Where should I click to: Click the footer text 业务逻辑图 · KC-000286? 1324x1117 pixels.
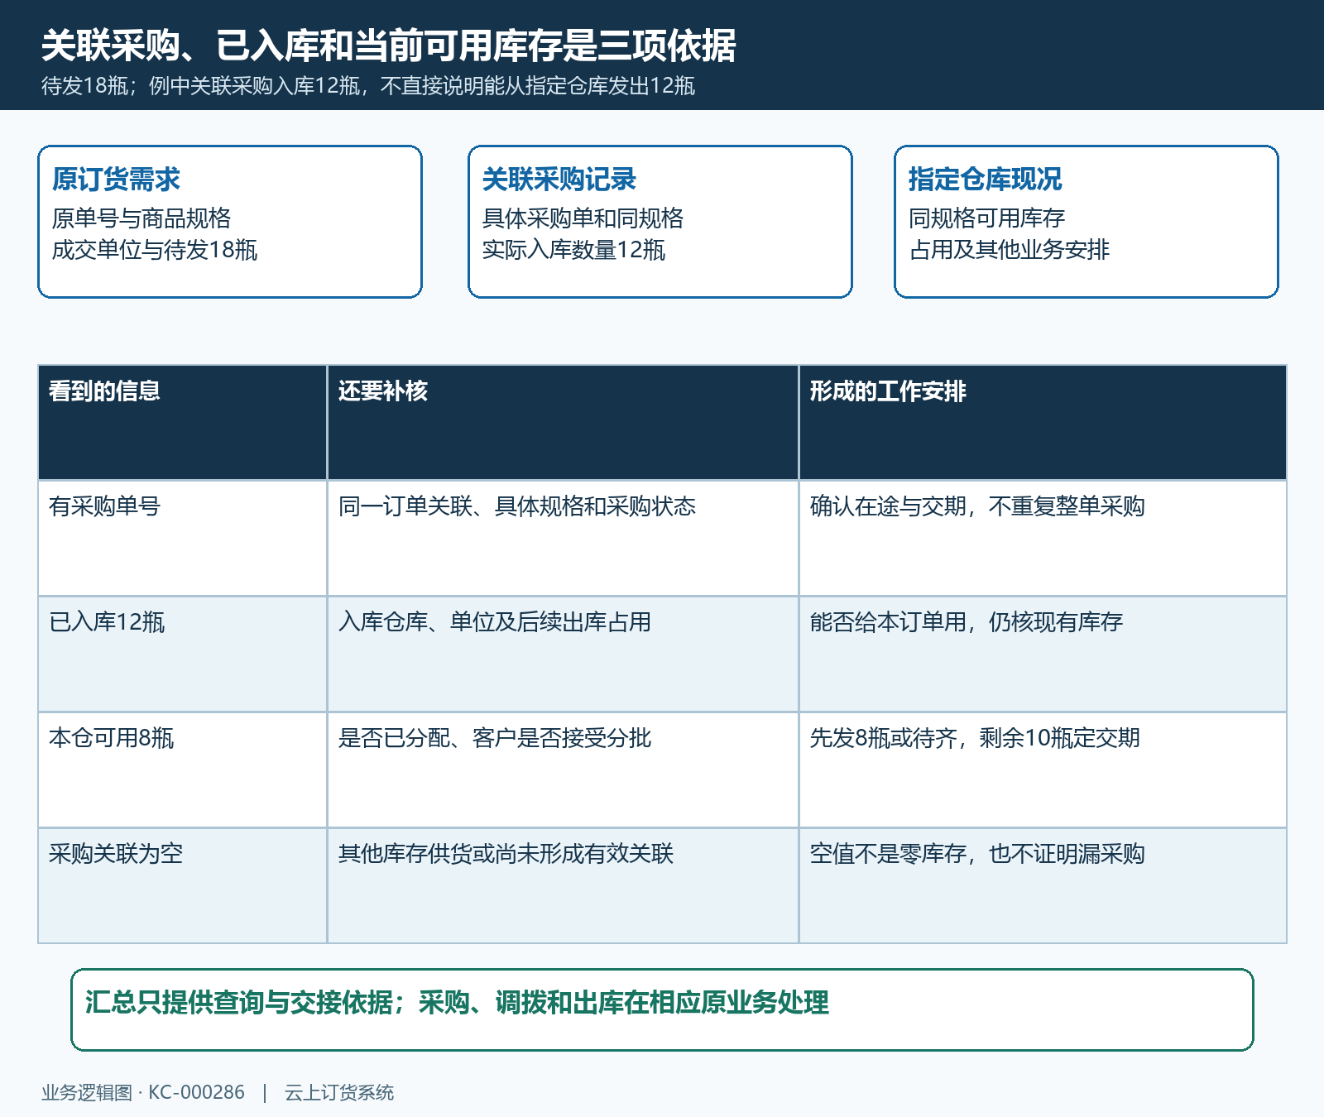click(x=143, y=1092)
